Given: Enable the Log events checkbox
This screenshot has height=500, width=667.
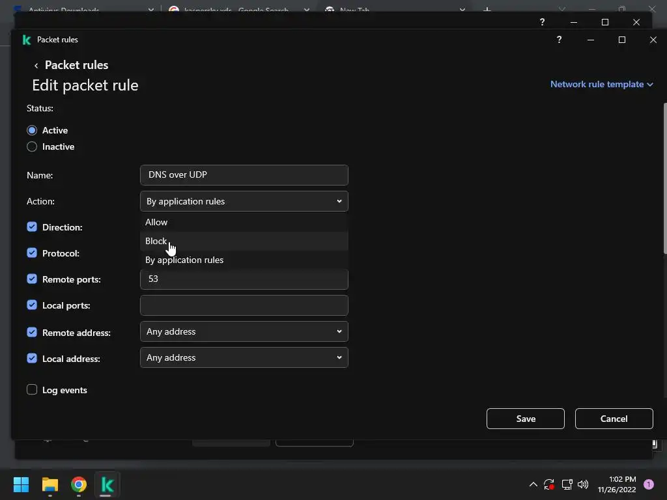Looking at the screenshot, I should click(32, 389).
